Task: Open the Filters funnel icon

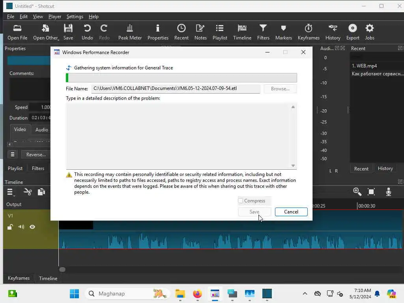Action: (263, 32)
